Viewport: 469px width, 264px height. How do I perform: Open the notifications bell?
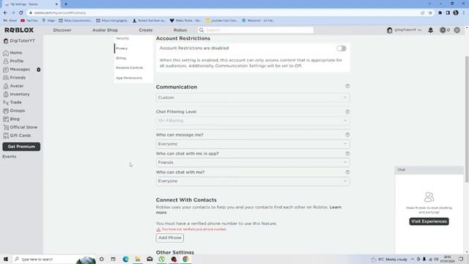[x=431, y=30]
